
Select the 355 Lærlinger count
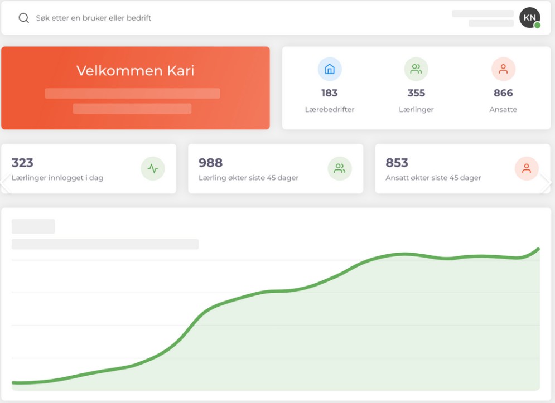pos(416,94)
